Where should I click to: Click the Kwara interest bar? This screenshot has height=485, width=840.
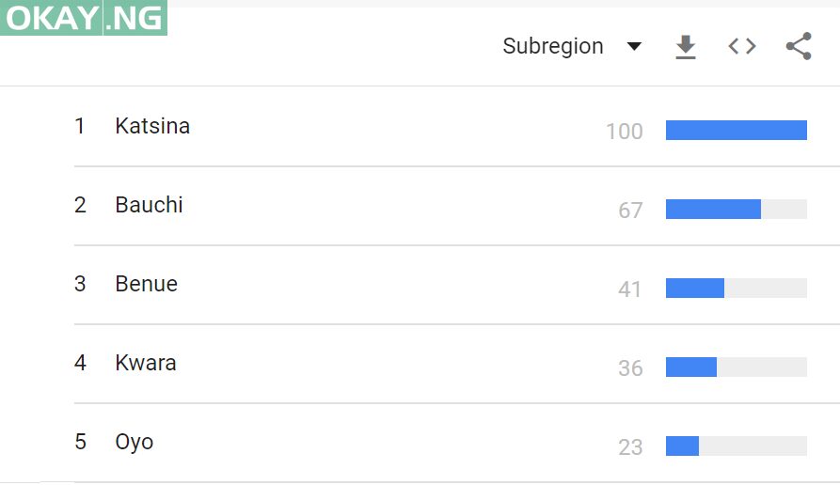(691, 368)
